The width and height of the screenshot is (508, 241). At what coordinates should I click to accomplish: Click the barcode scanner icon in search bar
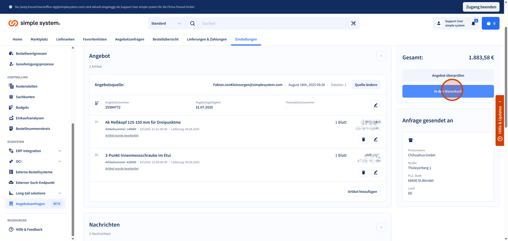353,23
